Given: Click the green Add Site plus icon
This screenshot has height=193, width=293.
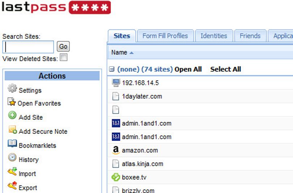Looking at the screenshot, I should tap(12, 115).
